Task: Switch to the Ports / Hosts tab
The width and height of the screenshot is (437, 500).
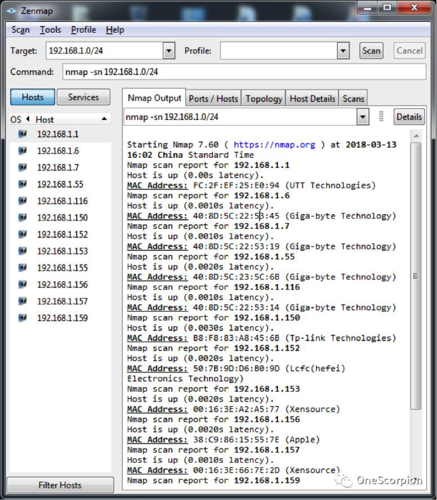Action: [x=213, y=99]
